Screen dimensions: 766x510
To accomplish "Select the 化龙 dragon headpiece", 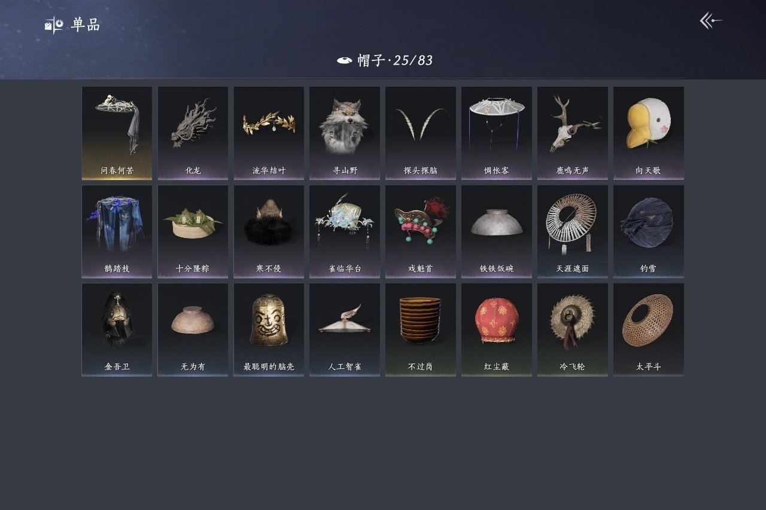I will pos(193,133).
